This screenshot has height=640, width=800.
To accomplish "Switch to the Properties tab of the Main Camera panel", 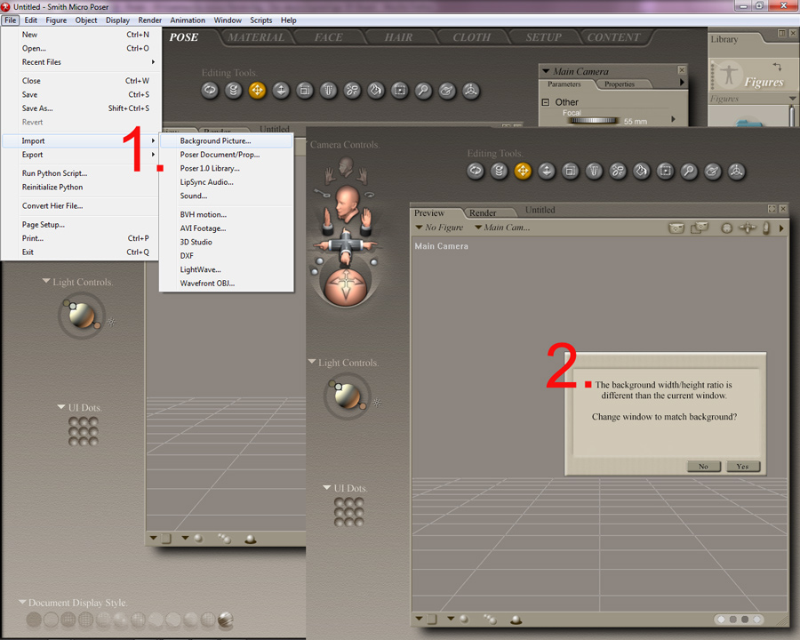I will [620, 84].
